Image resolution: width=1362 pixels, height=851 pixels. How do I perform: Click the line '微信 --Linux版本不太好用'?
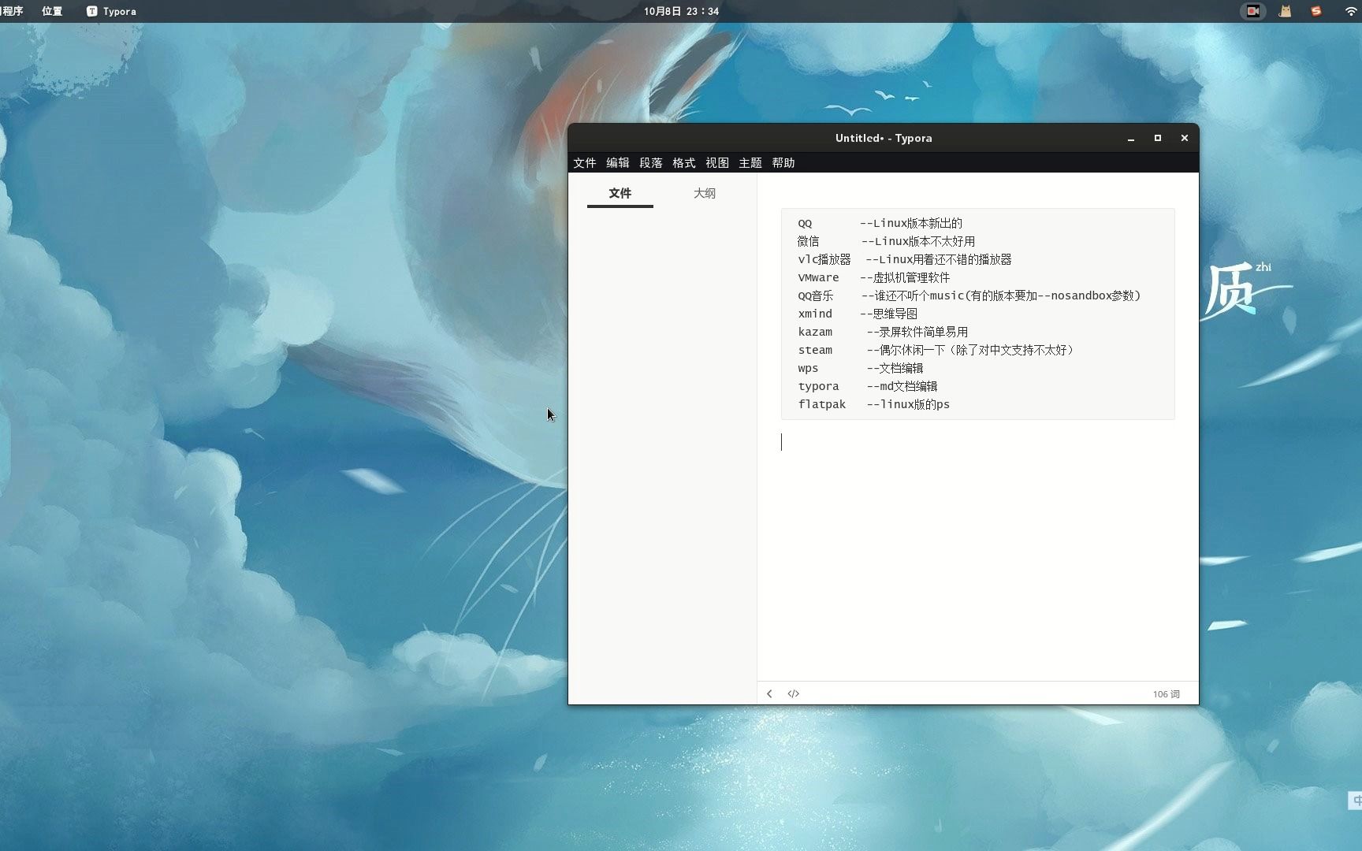[886, 241]
